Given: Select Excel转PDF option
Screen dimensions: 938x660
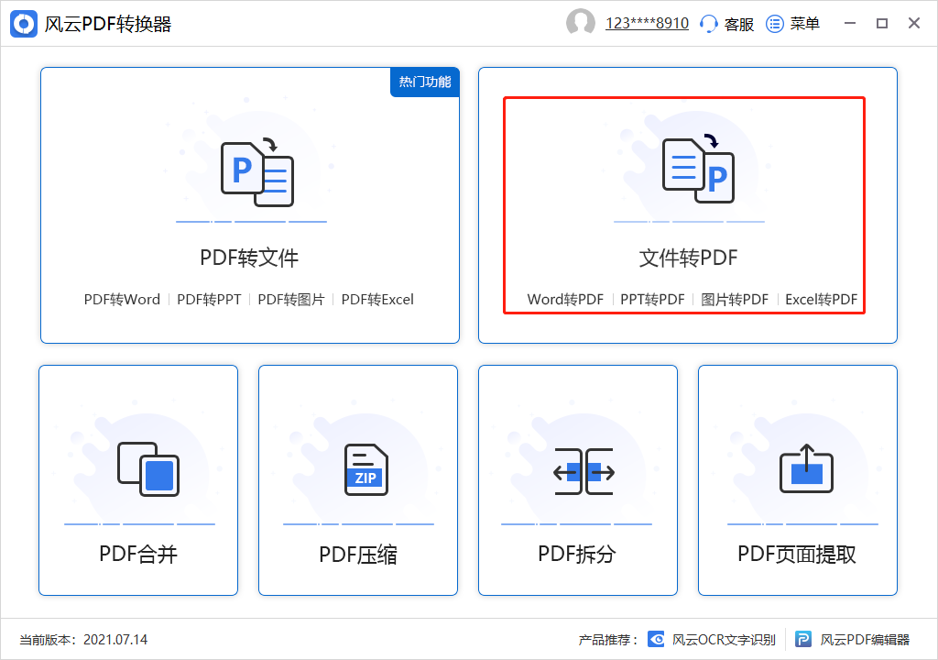Looking at the screenshot, I should pos(822,300).
